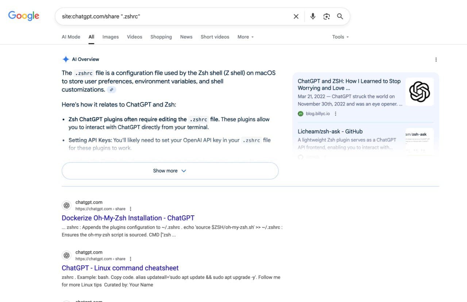Click 'Here's how it relates to ChatGPT and Zsh:'
467x302 pixels.
coord(119,105)
